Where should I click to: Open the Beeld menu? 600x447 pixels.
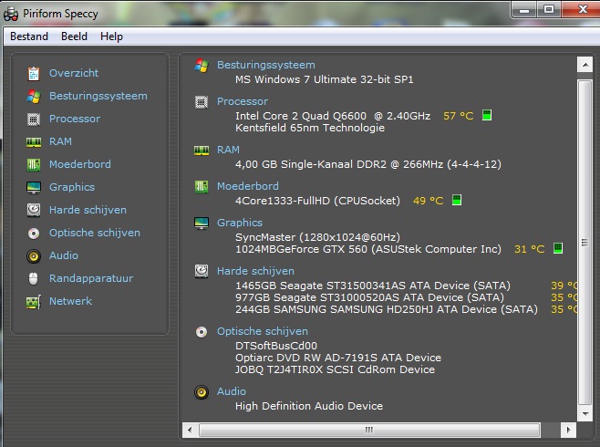click(74, 36)
